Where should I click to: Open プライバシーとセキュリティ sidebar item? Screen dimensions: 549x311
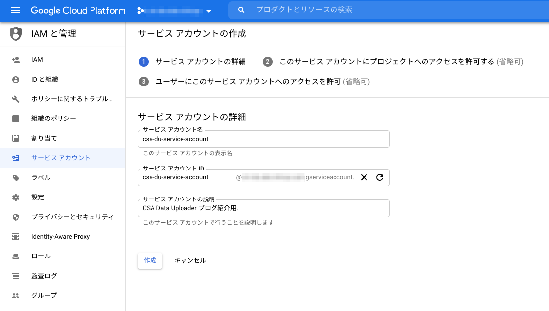point(62,217)
